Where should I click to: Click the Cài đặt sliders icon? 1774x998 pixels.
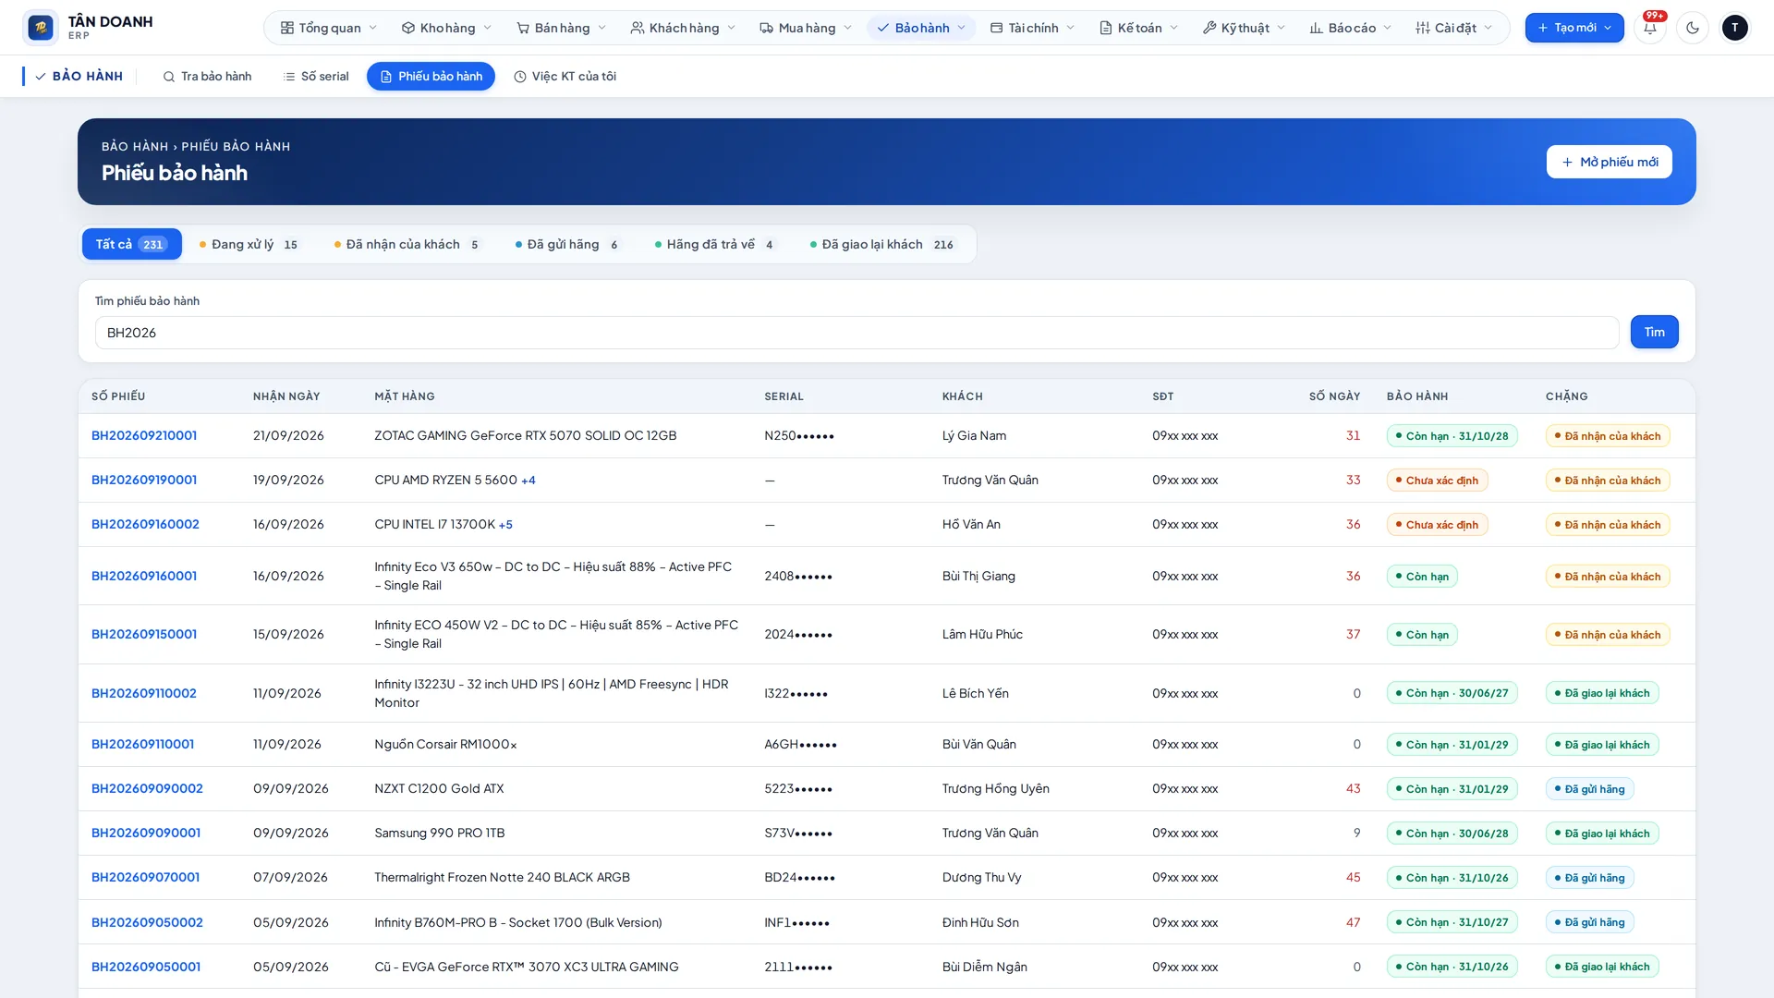click(x=1423, y=28)
